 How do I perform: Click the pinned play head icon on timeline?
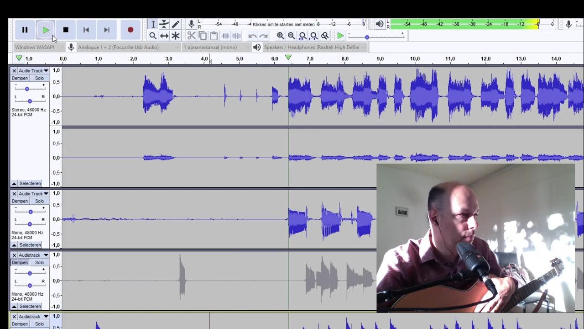click(19, 58)
